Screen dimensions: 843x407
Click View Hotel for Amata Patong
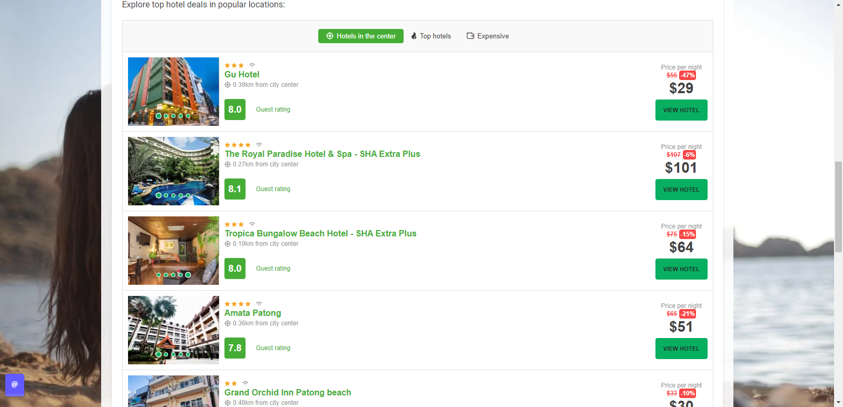[x=681, y=349]
